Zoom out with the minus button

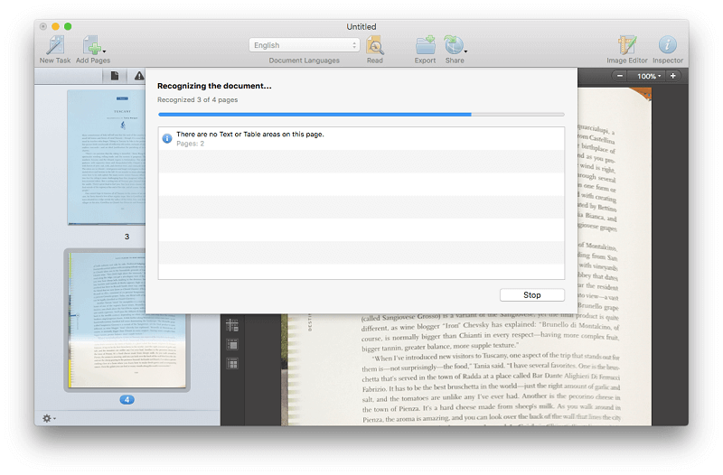tap(620, 77)
